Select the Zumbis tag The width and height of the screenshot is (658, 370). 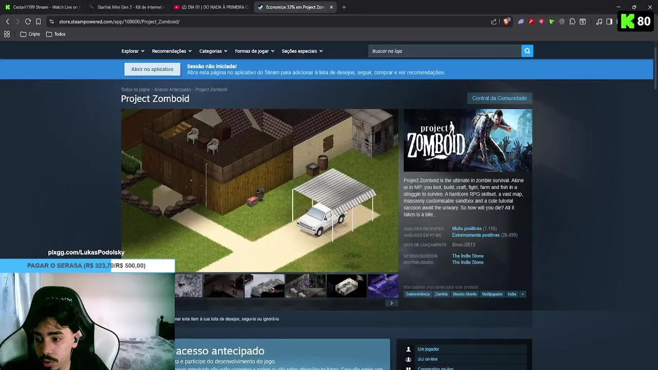coord(441,294)
